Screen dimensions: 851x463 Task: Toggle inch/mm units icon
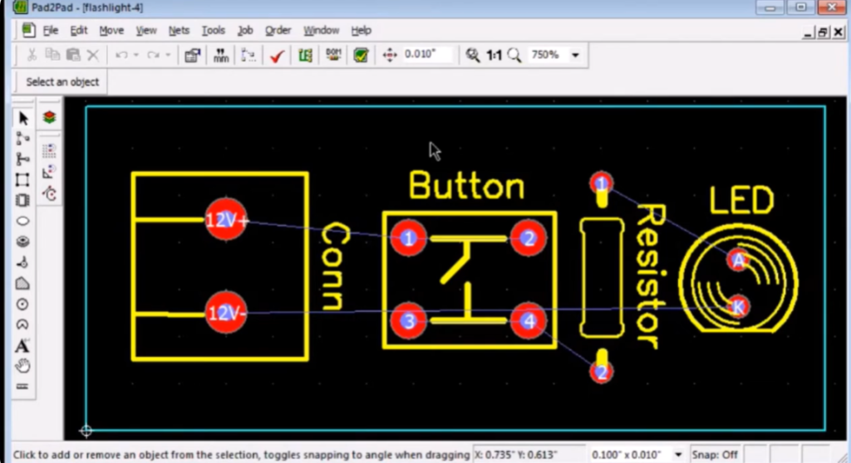221,55
